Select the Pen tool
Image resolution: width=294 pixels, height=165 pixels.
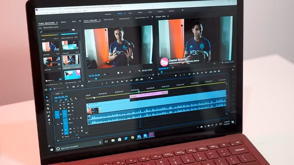click(49, 116)
